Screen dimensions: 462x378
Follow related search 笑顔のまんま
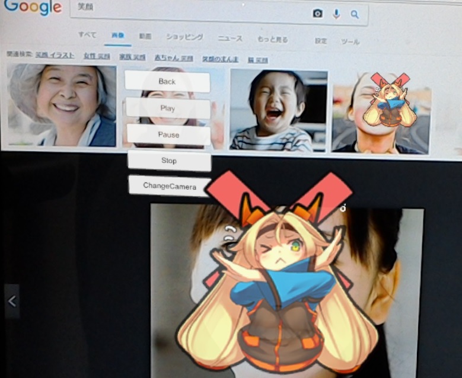point(221,59)
